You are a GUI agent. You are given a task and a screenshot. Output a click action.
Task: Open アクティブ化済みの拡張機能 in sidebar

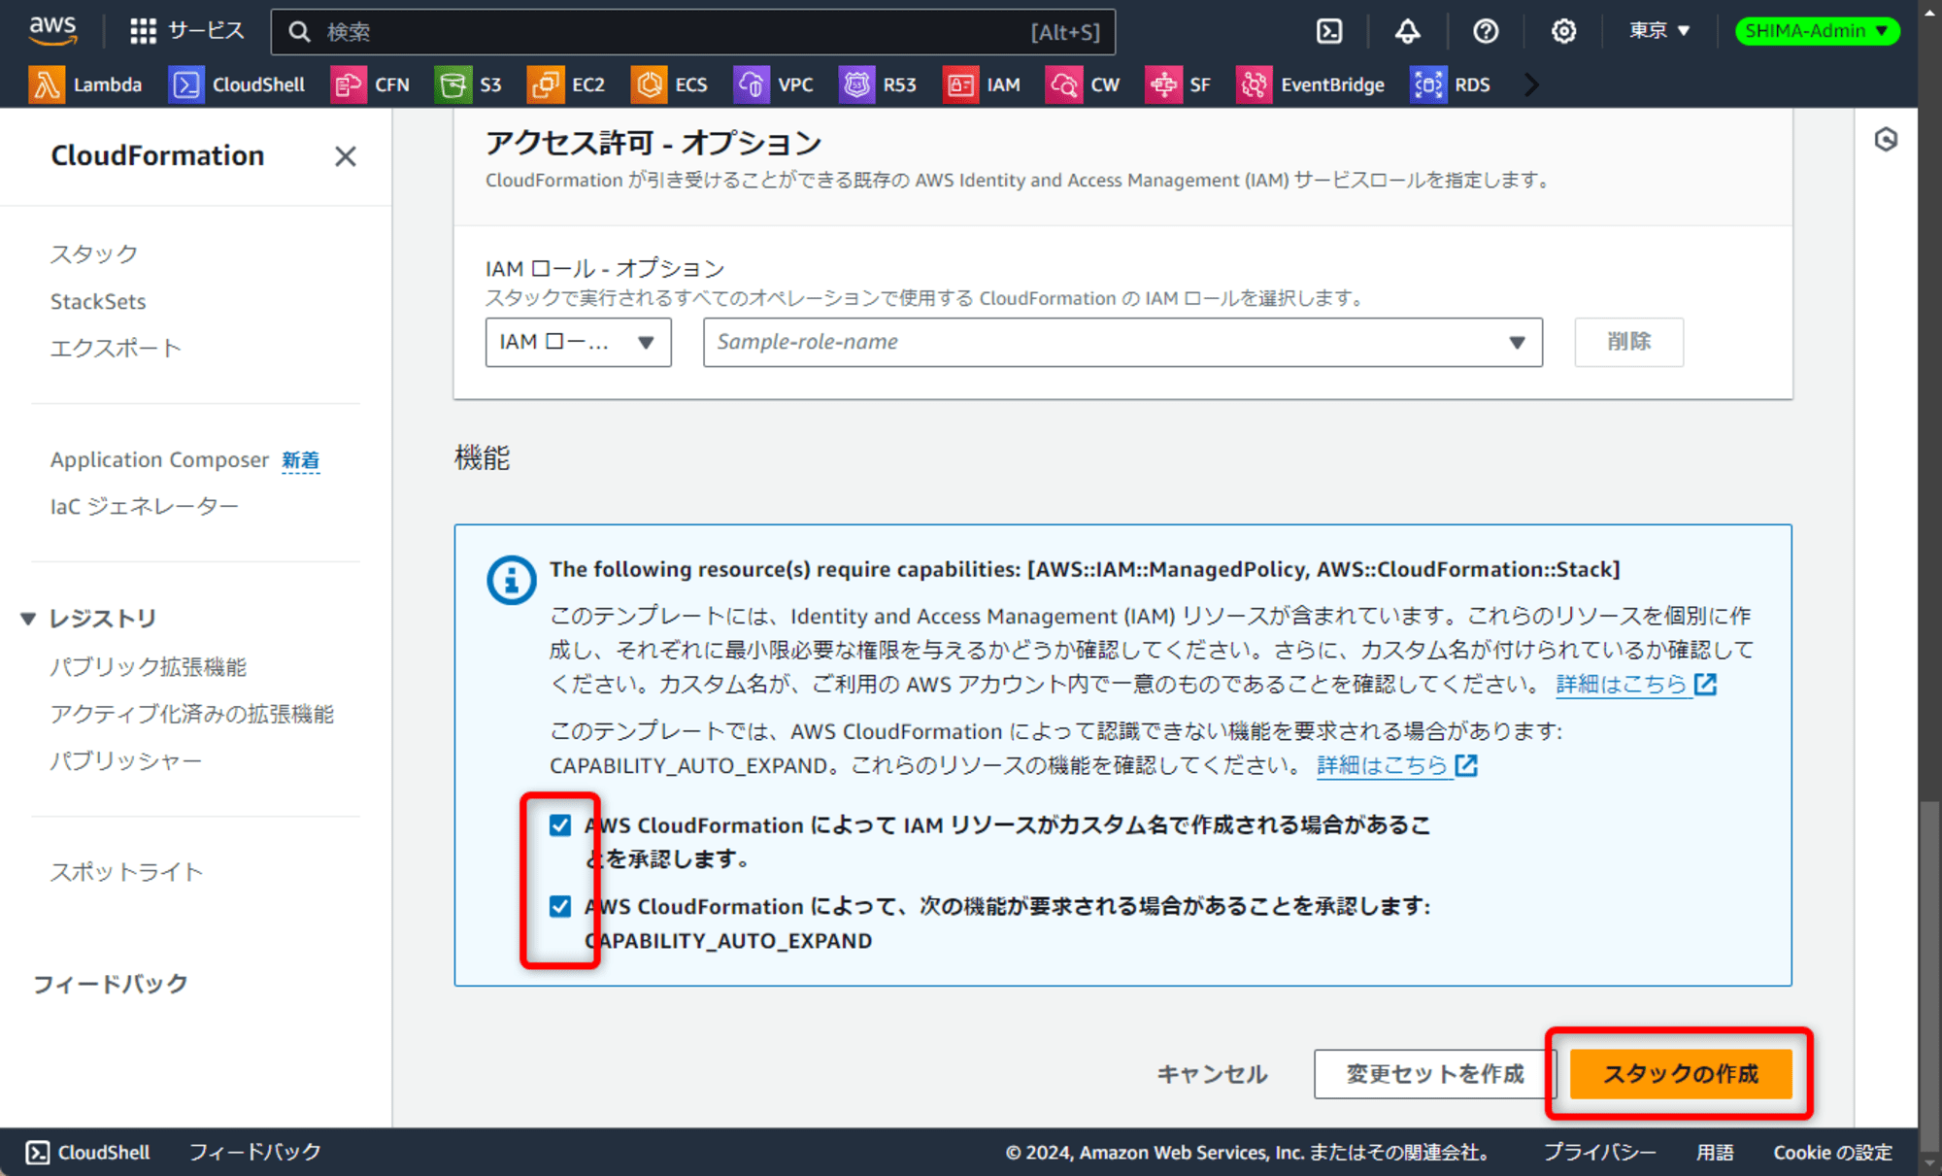(192, 714)
